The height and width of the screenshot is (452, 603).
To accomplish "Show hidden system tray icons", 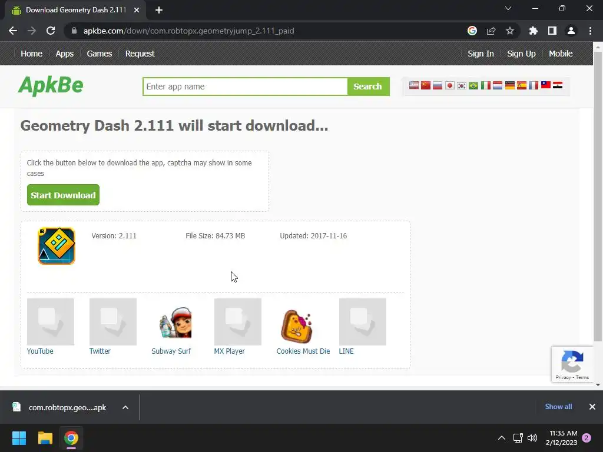I will [502, 438].
